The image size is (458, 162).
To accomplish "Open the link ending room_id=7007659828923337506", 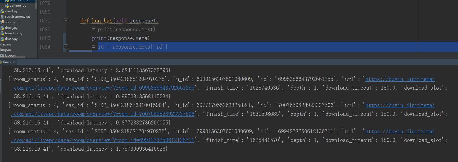I will [x=103, y=114].
